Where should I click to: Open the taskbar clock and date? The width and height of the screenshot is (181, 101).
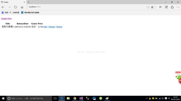click(x=175, y=98)
